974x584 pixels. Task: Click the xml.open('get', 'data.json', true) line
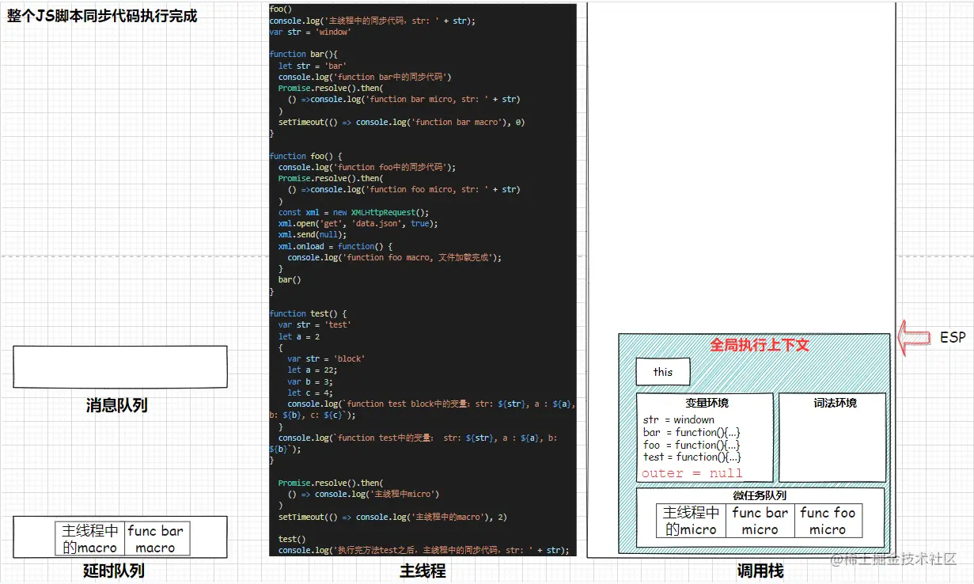[x=358, y=223]
